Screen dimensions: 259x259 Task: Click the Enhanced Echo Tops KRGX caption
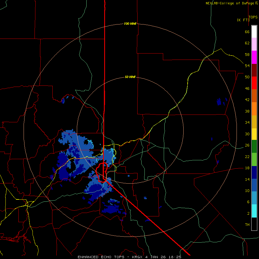[x=129, y=257]
